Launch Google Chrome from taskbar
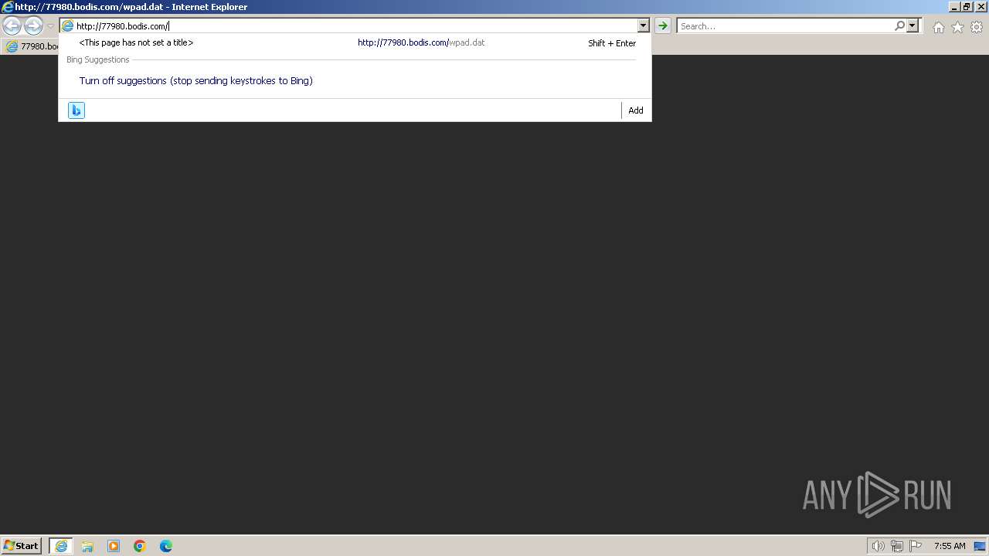989x556 pixels. point(140,546)
